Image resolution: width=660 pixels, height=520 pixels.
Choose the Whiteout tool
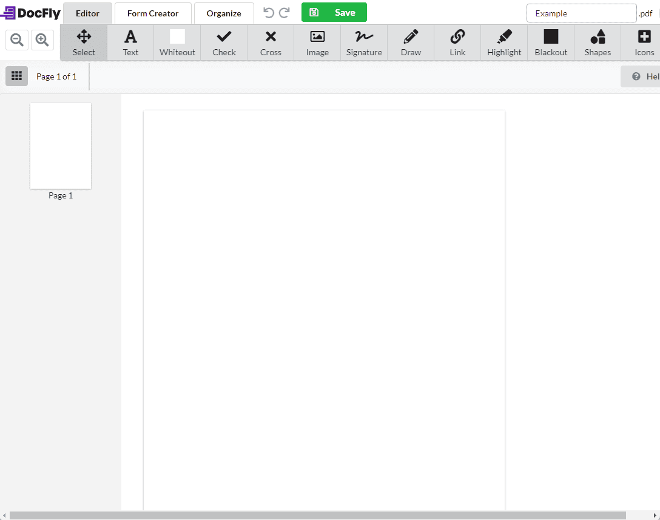pyautogui.click(x=177, y=42)
